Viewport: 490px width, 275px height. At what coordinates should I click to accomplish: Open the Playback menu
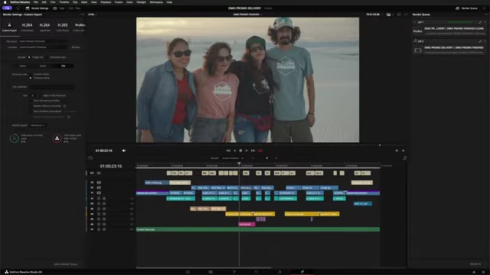[x=106, y=2]
